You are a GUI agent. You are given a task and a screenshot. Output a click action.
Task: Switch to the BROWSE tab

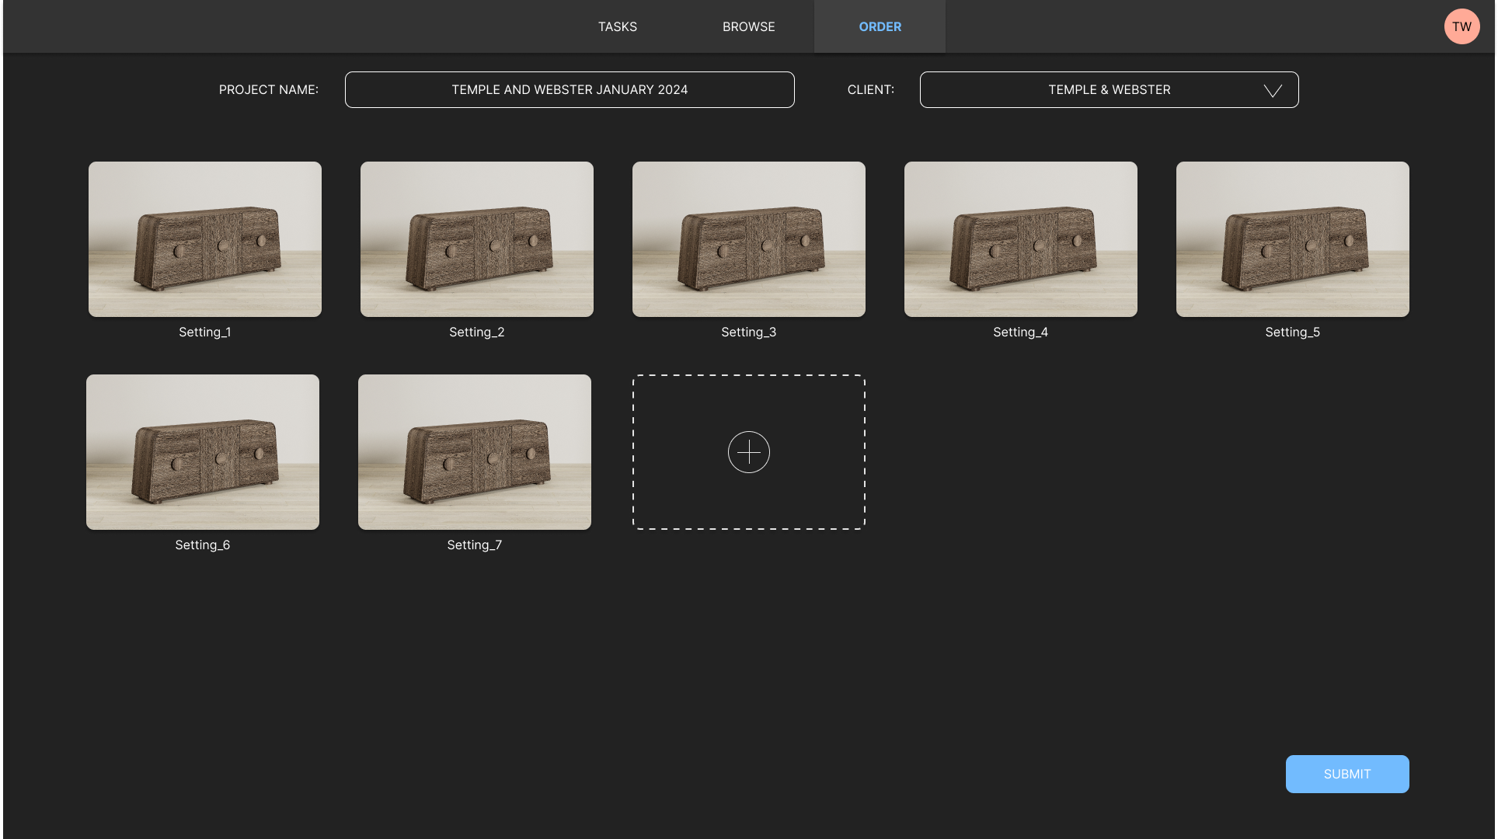[749, 26]
